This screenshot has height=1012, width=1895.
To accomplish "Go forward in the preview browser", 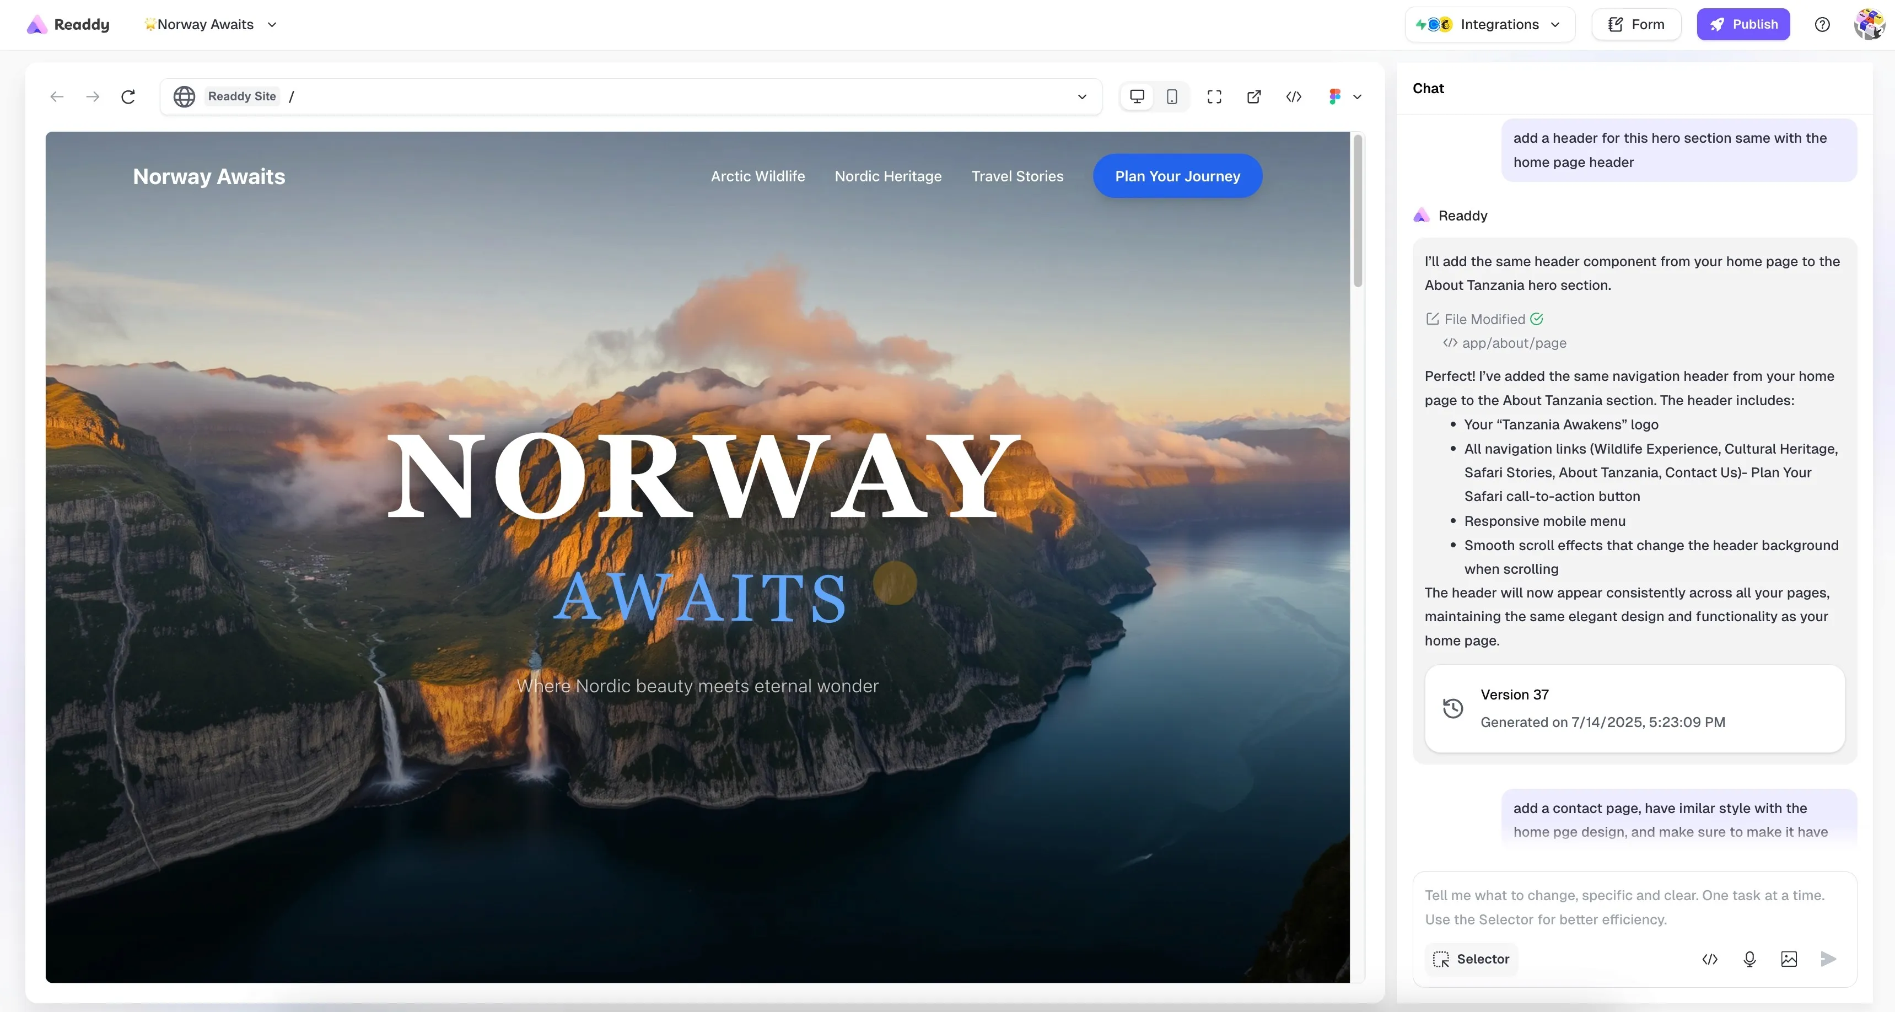I will pyautogui.click(x=93, y=96).
